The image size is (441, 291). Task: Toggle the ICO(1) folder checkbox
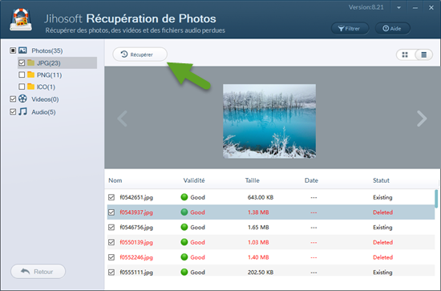22,87
